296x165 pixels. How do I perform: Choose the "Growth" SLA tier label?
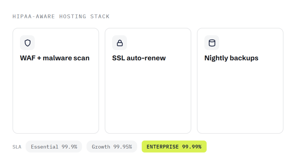pyautogui.click(x=101, y=147)
